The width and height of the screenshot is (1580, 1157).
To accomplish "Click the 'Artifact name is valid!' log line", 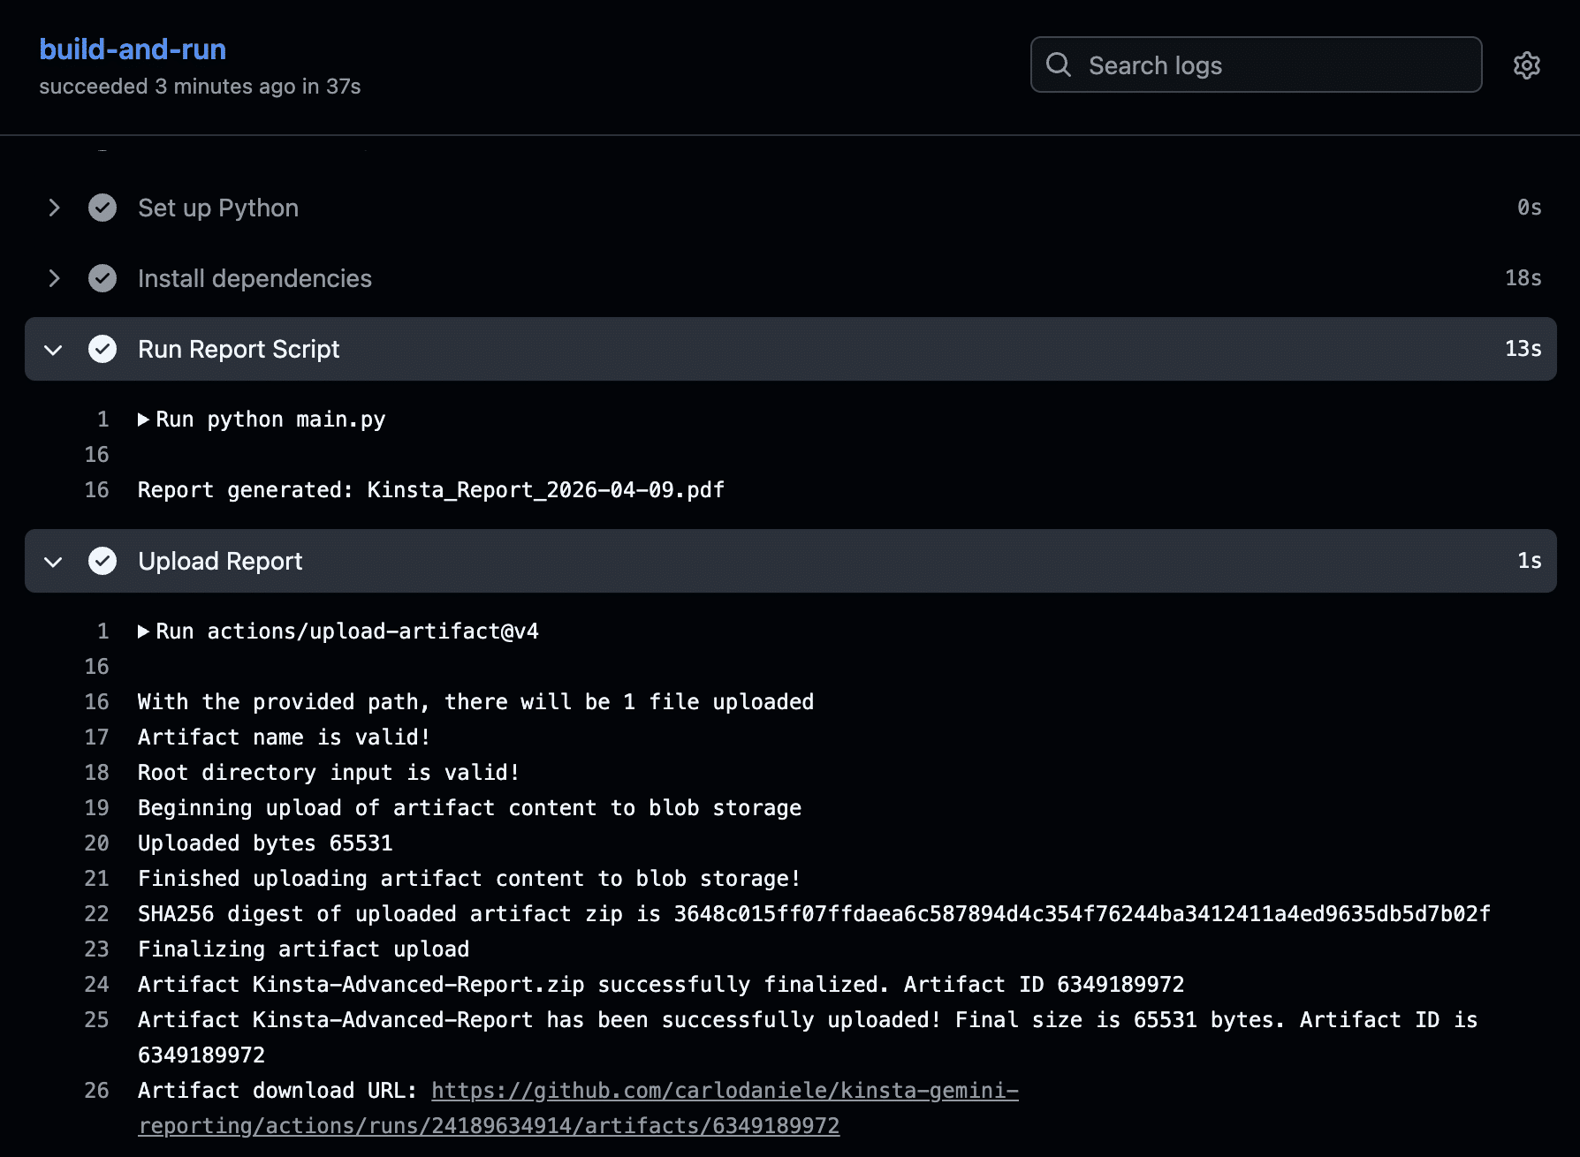I will point(284,737).
